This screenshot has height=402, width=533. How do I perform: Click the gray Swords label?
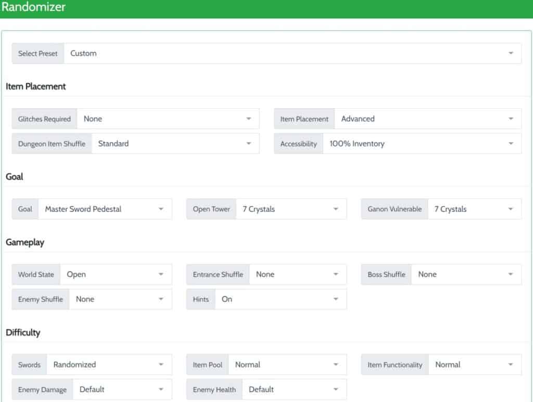point(29,365)
